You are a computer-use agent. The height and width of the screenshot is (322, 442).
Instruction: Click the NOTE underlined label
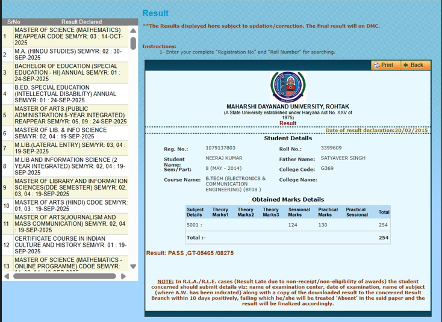(166, 282)
